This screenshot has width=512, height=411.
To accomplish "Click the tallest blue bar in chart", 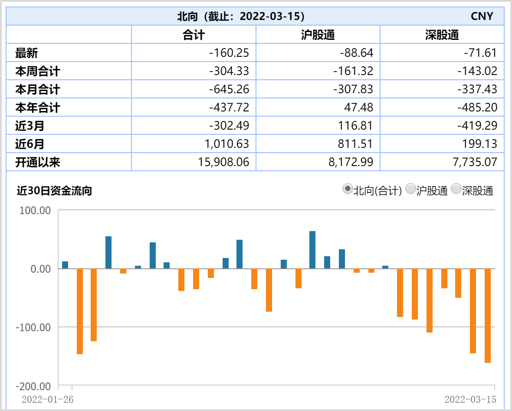I will coord(312,250).
